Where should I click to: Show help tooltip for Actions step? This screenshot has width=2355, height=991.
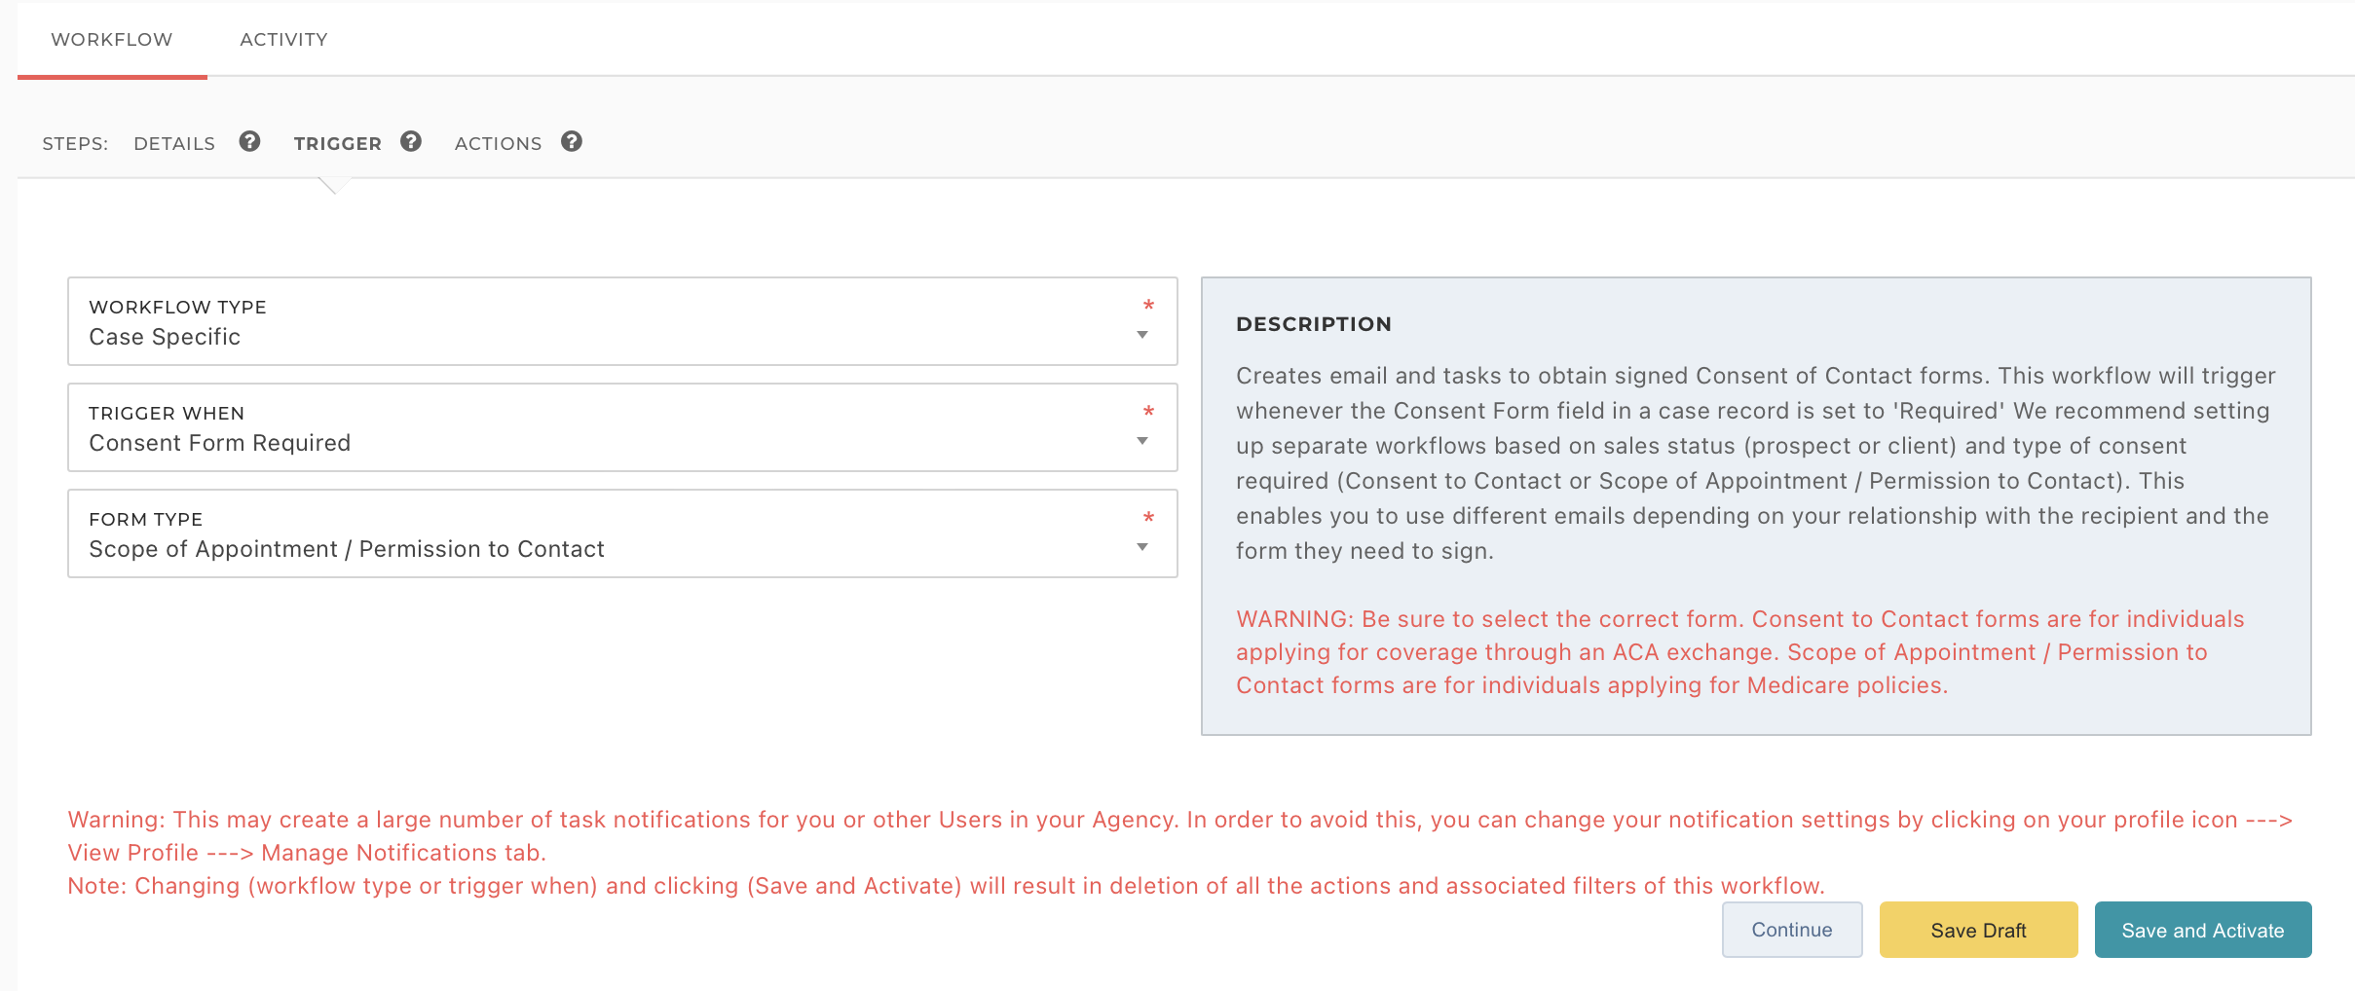572,142
